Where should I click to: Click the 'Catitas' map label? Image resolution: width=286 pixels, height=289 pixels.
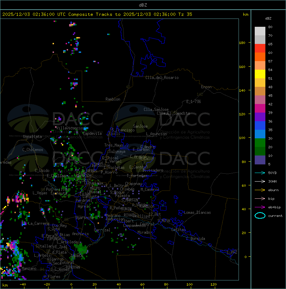(178, 230)
